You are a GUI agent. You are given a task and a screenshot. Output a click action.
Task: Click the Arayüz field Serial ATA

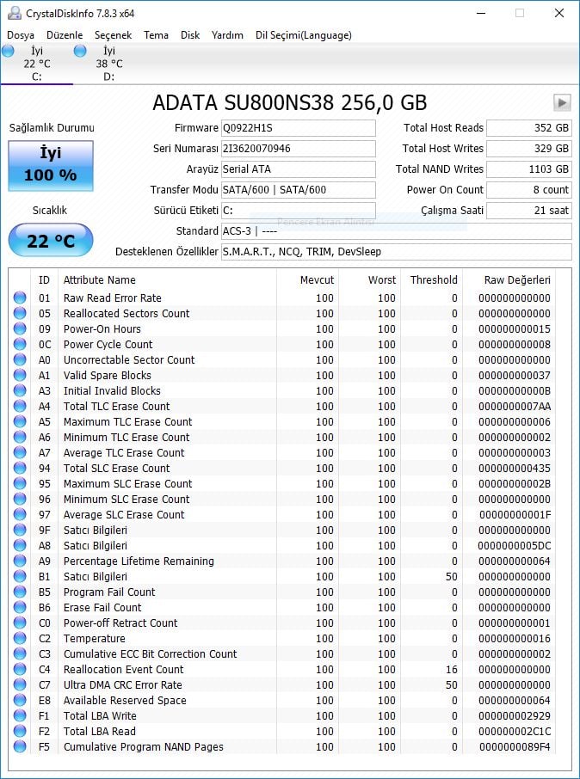299,169
